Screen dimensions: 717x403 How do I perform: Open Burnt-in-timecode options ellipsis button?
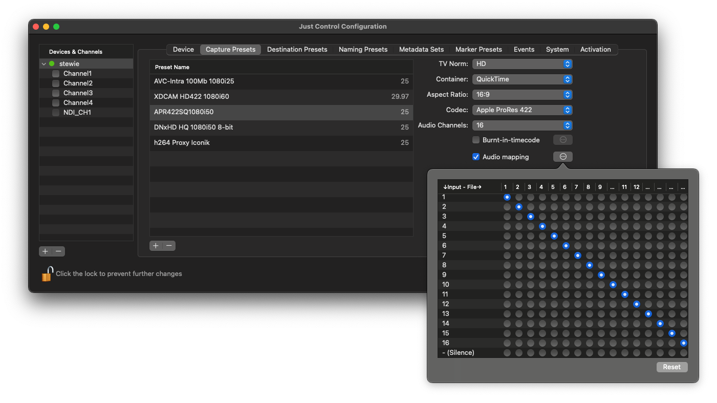pos(563,140)
